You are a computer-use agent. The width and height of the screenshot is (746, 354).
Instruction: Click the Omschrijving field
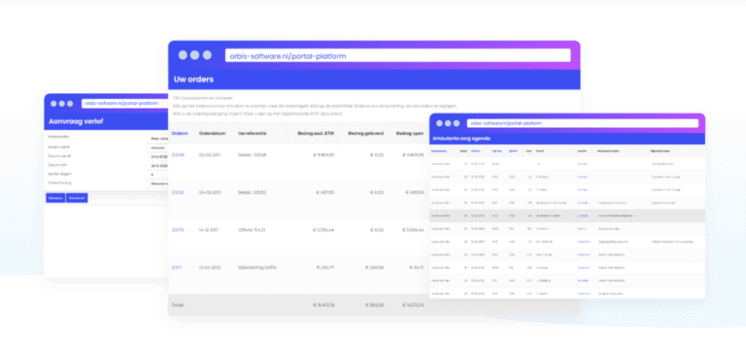[x=157, y=183]
